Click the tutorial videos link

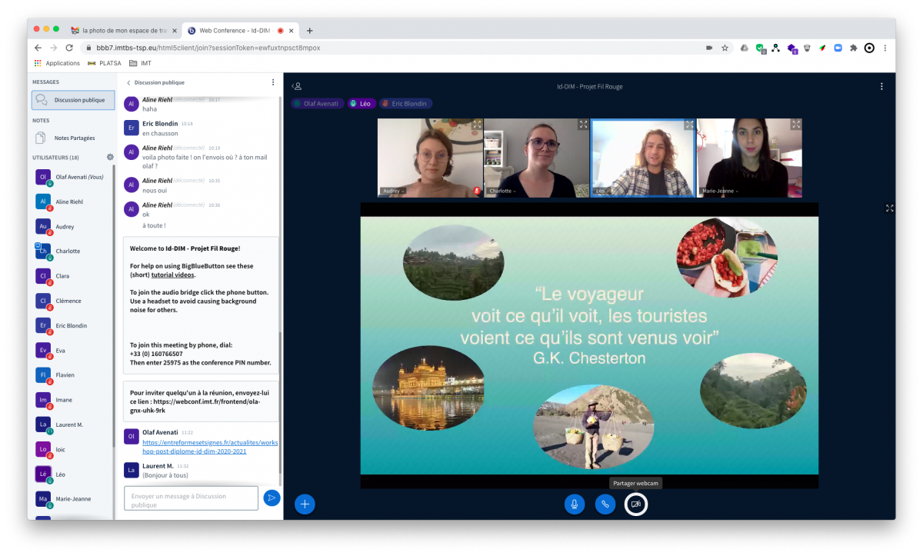pyautogui.click(x=172, y=275)
